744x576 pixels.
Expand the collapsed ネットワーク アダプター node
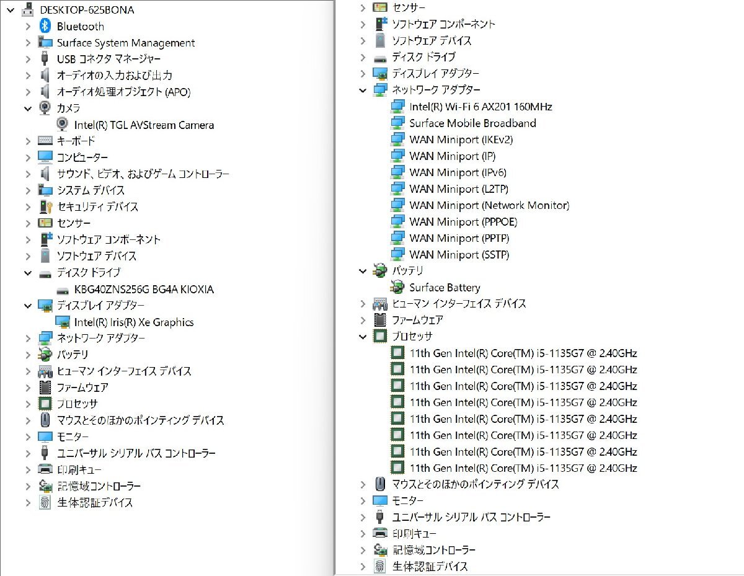point(28,338)
